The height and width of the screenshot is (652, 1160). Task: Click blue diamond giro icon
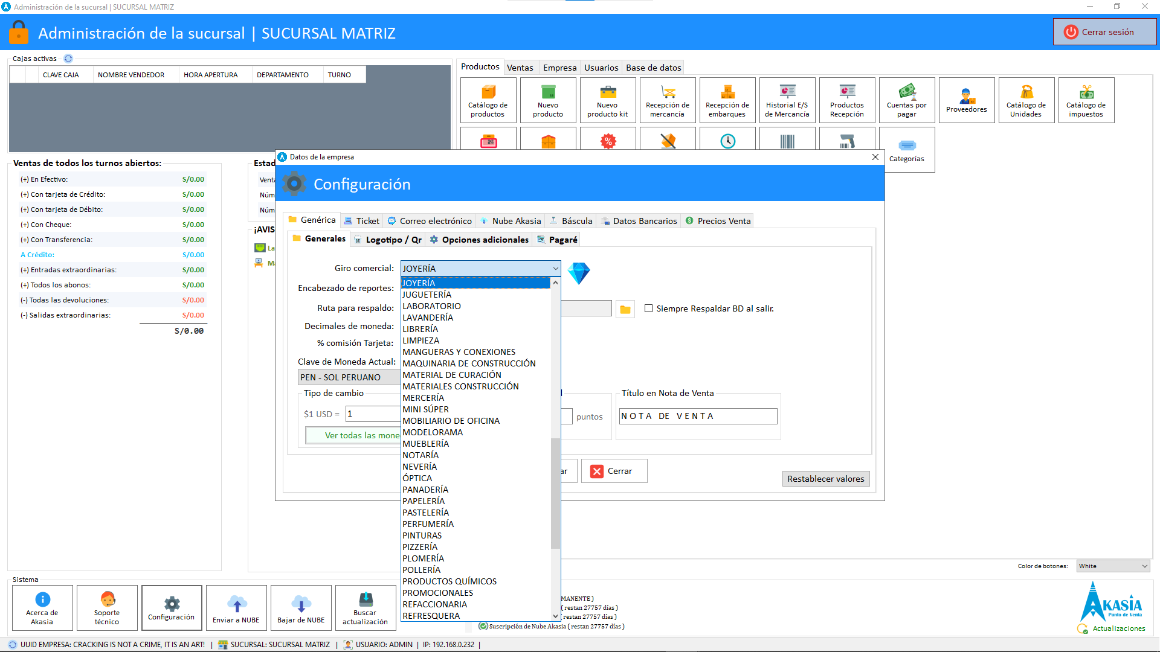tap(578, 273)
